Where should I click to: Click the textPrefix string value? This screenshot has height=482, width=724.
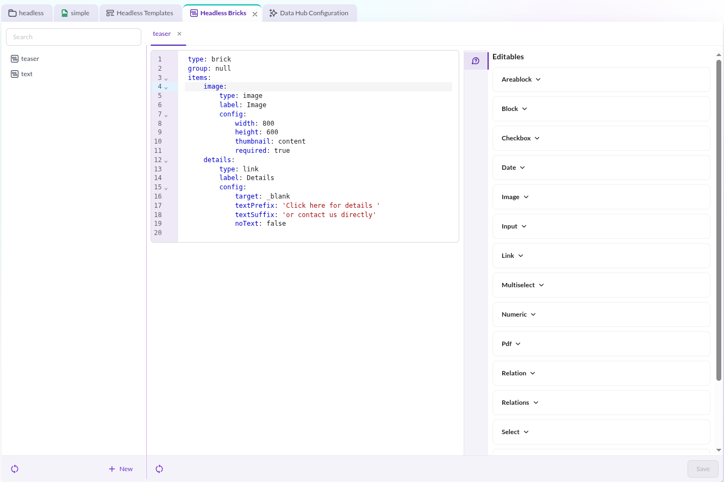331,206
